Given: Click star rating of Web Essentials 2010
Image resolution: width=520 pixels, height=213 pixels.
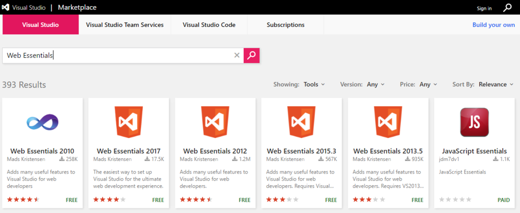Looking at the screenshot, I should [x=23, y=199].
